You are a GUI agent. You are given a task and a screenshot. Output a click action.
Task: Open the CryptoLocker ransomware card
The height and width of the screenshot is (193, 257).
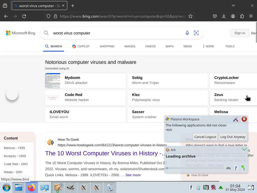pos(233,80)
